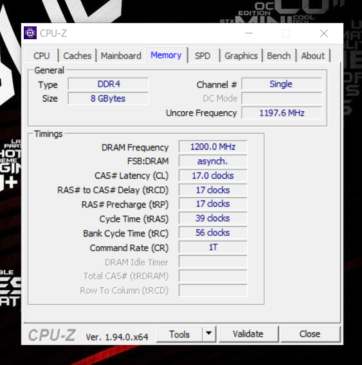
Task: Select the Mainboard tab
Action: coord(121,56)
